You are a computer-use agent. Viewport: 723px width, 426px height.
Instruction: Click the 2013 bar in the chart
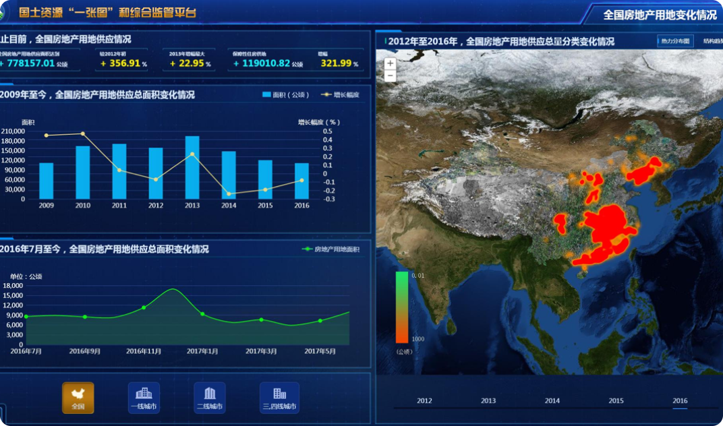pyautogui.click(x=192, y=167)
